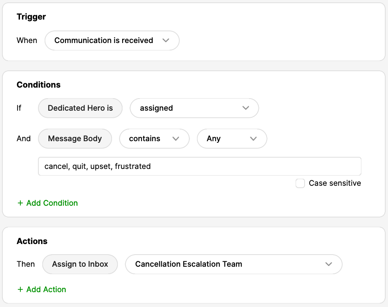Select the 'Message Body' condition pill

click(x=75, y=139)
